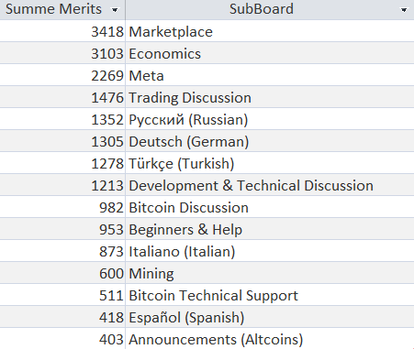The height and width of the screenshot is (349, 414).
Task: Select the Türkçe (Turkish) cell
Action: click(270, 163)
